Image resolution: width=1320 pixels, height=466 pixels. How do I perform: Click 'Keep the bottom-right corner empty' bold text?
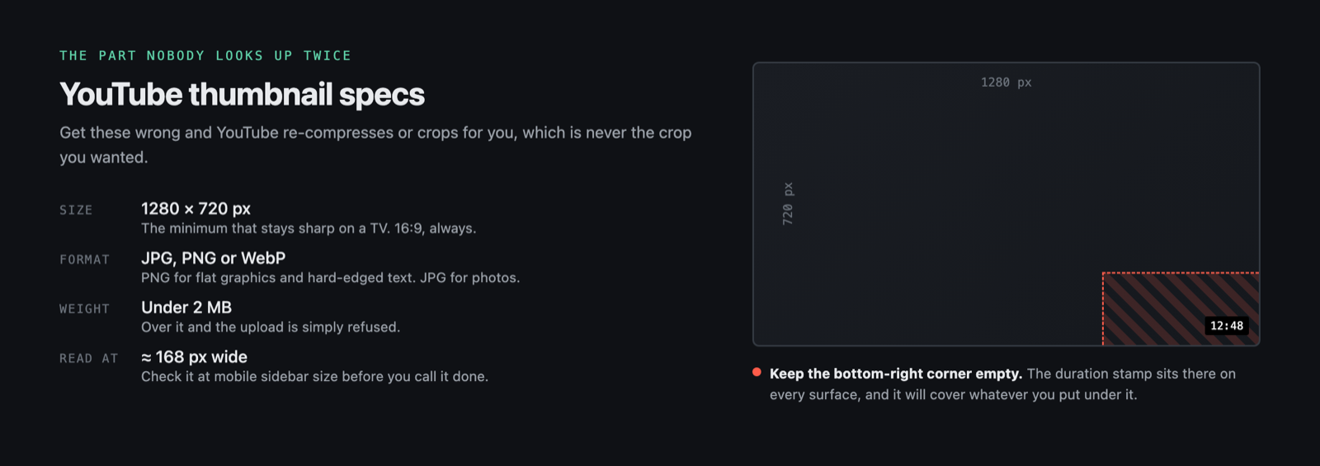pyautogui.click(x=896, y=374)
